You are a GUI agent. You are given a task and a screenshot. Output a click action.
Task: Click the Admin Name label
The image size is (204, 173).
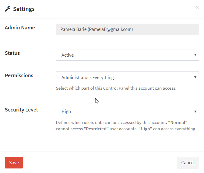coord(20,28)
